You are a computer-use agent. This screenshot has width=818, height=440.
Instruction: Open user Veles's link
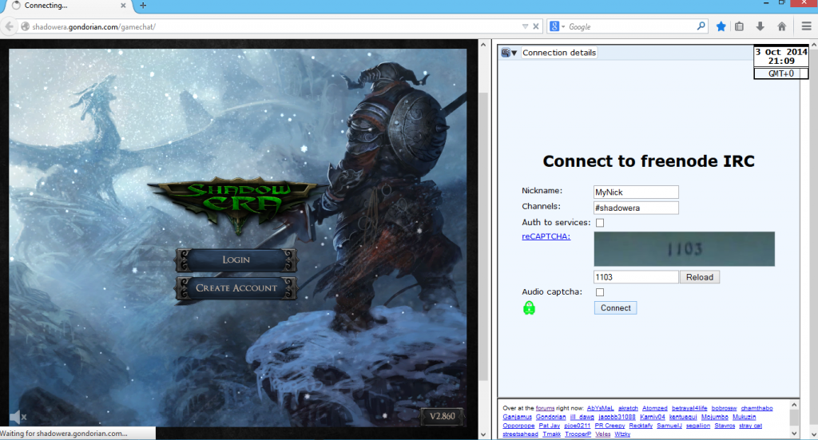[602, 434]
